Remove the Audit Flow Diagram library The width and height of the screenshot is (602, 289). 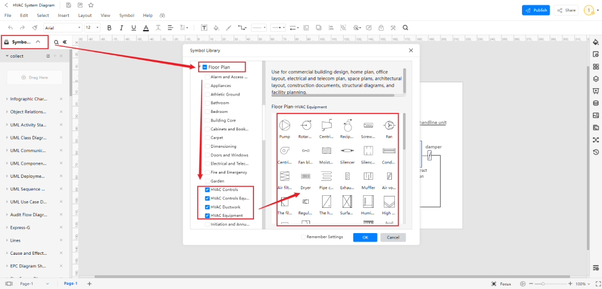(61, 214)
